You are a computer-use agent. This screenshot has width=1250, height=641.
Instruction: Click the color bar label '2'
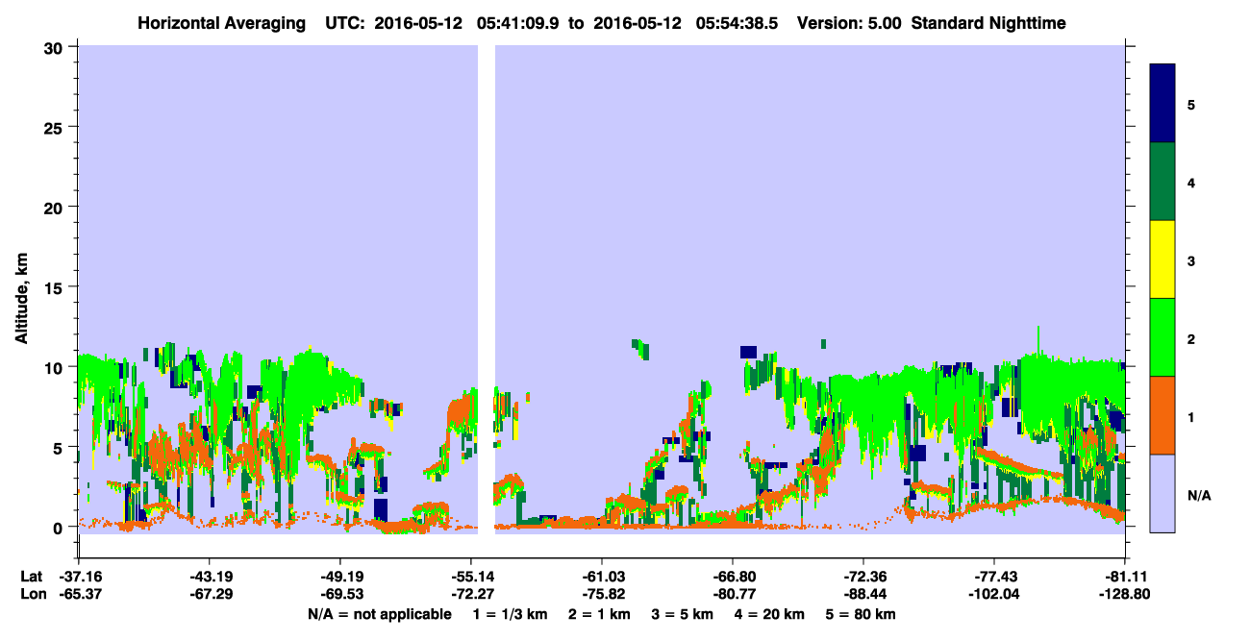pyautogui.click(x=1191, y=337)
